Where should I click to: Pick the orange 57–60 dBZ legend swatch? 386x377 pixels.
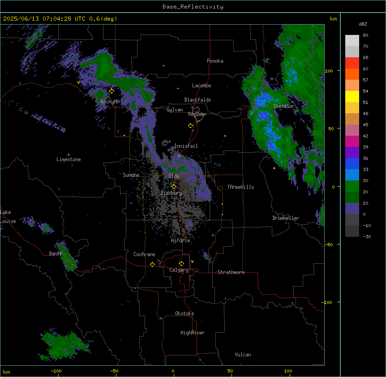[352, 74]
